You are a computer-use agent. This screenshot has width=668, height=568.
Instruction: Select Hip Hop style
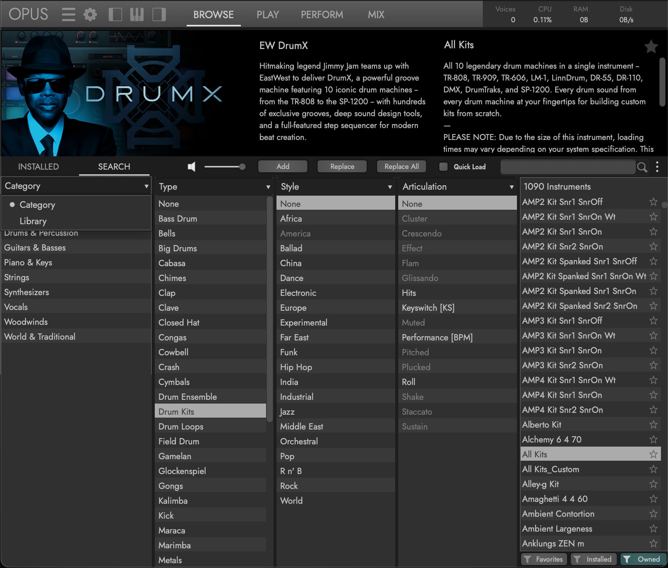point(336,367)
